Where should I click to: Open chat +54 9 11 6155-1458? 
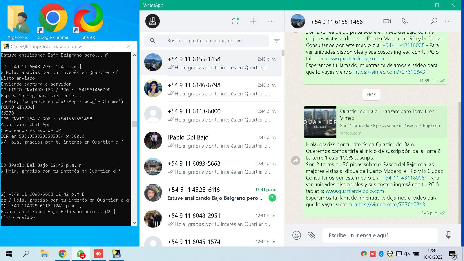tap(211, 63)
